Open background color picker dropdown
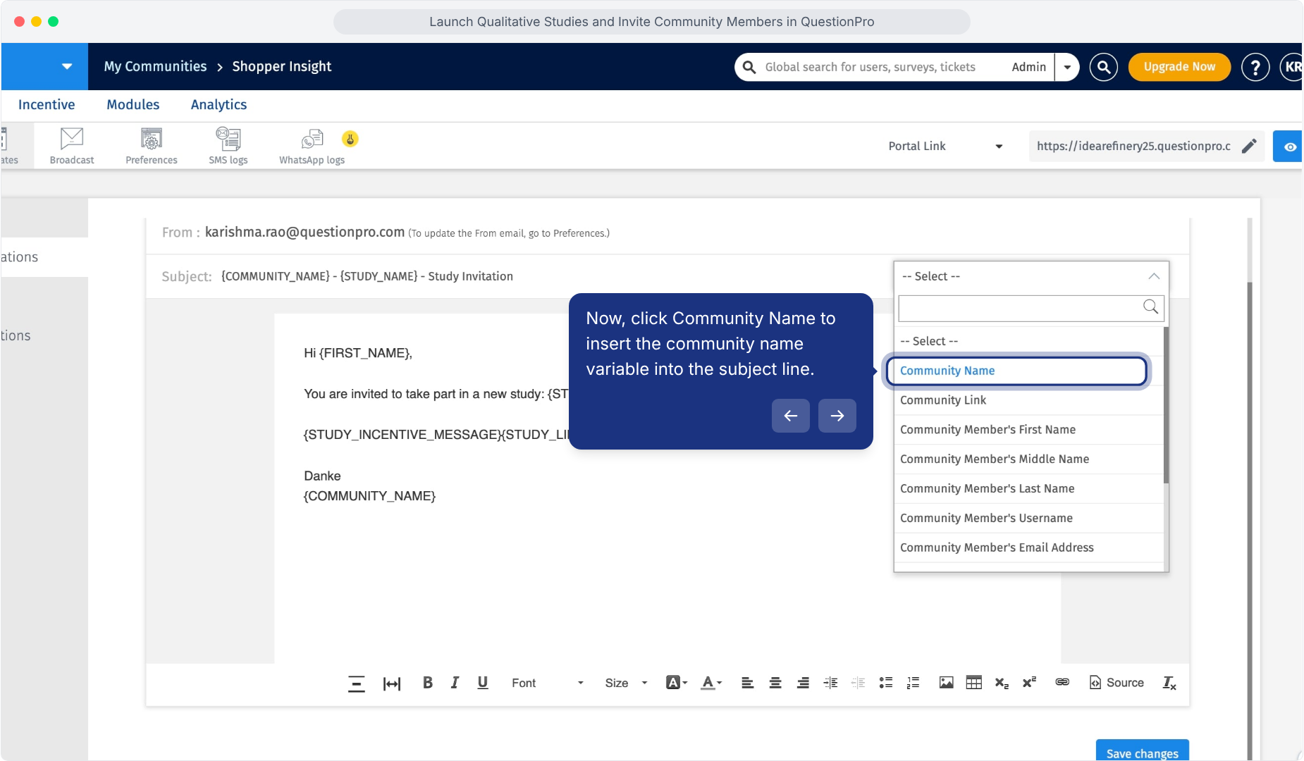Viewport: 1304px width, 761px height. [x=677, y=682]
